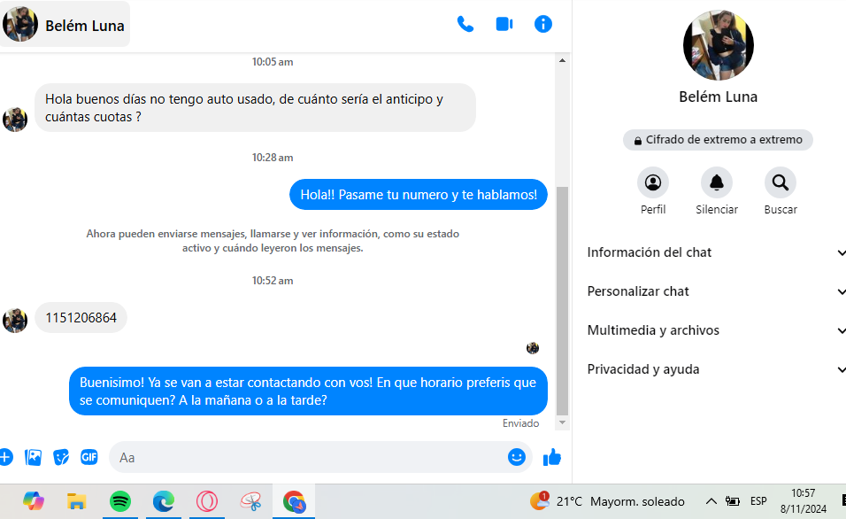The image size is (846, 519).
Task: Click the Aa message input field
Action: point(320,457)
